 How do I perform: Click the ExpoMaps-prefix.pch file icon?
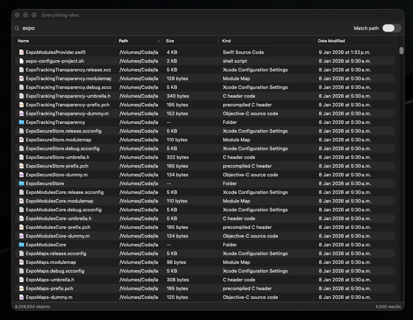click(x=21, y=288)
